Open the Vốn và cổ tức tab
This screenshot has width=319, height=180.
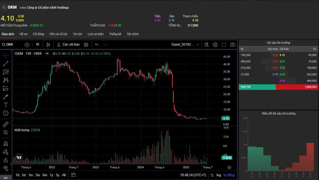click(x=58, y=34)
